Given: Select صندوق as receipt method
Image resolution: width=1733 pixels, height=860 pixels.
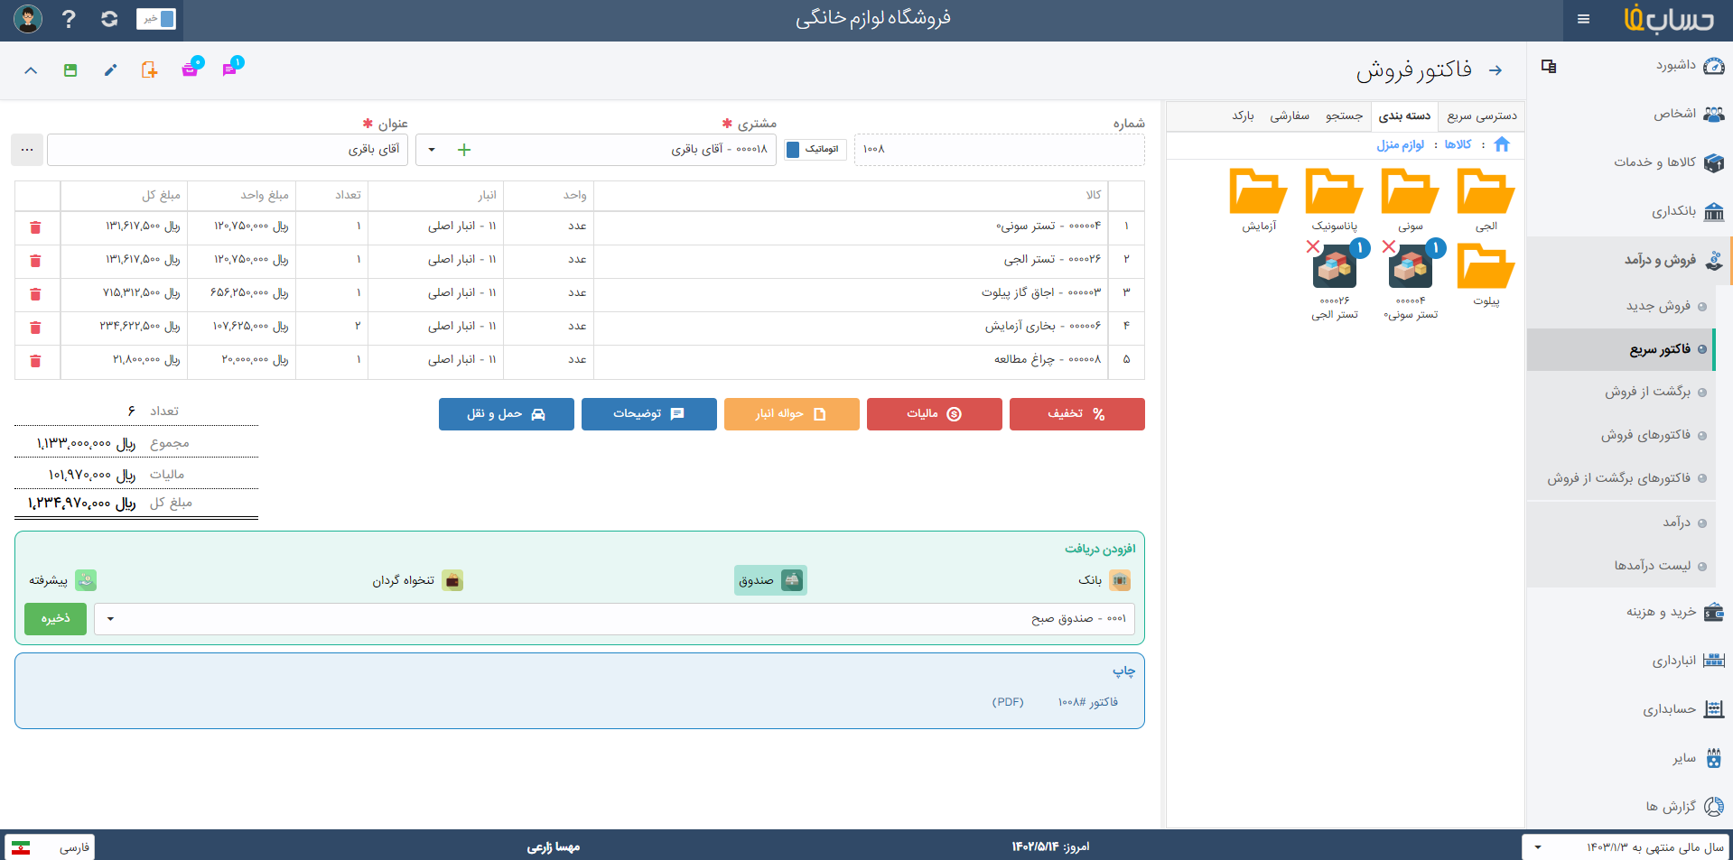Looking at the screenshot, I should pyautogui.click(x=769, y=580).
